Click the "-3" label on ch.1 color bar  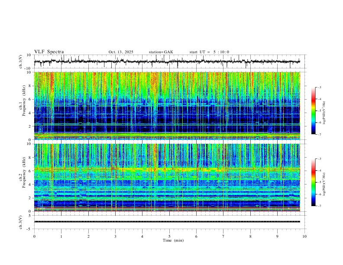[x=319, y=87]
